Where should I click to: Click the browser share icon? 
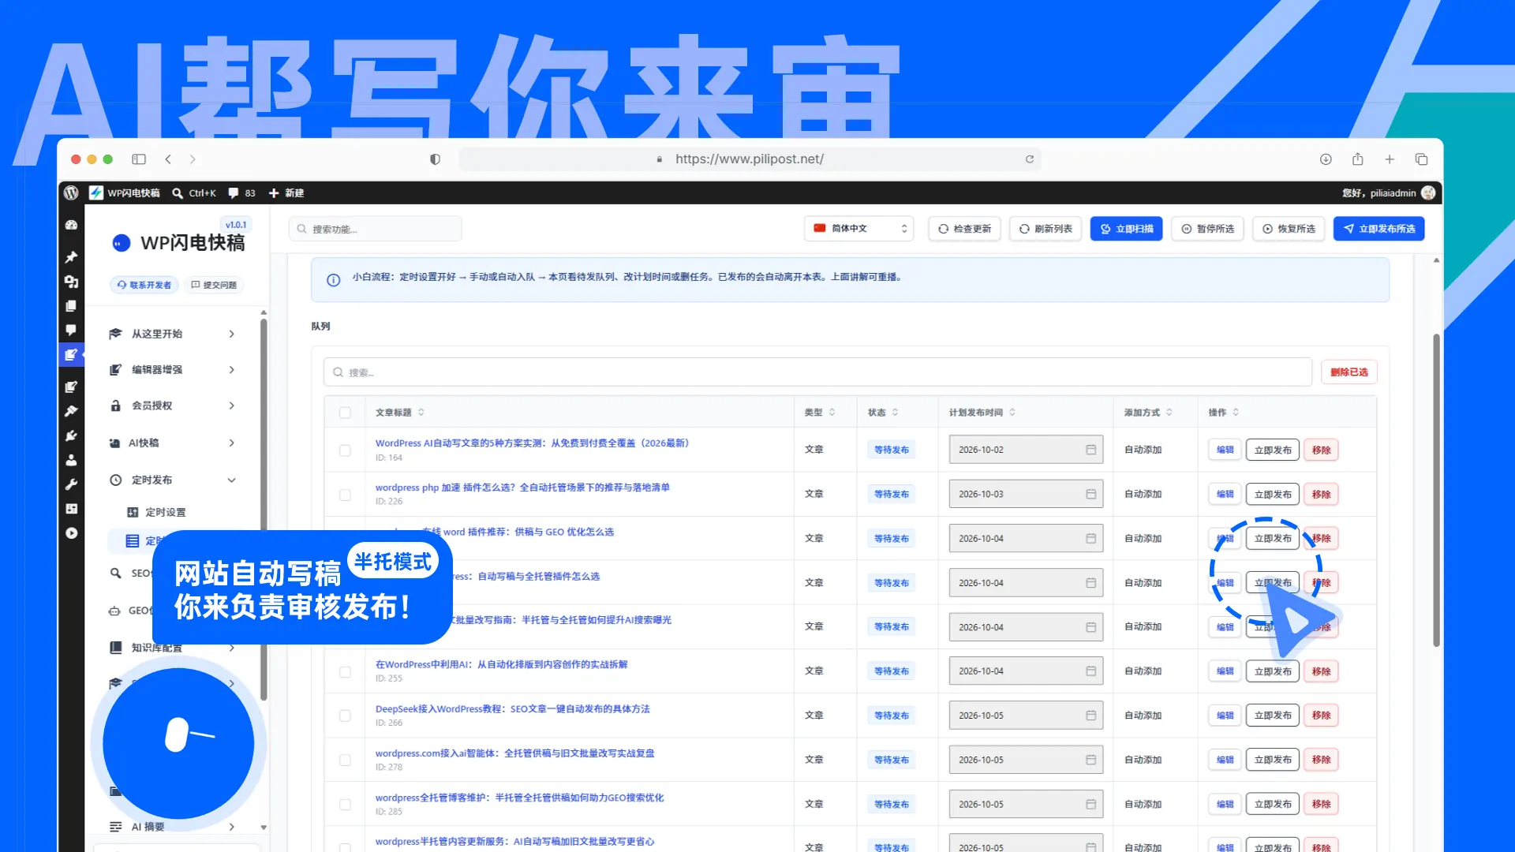(x=1358, y=159)
